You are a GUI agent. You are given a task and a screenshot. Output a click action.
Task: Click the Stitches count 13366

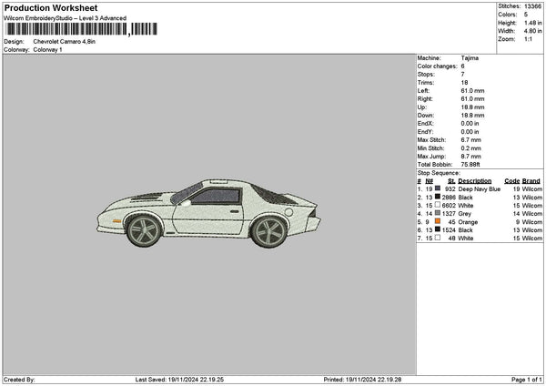tap(533, 5)
